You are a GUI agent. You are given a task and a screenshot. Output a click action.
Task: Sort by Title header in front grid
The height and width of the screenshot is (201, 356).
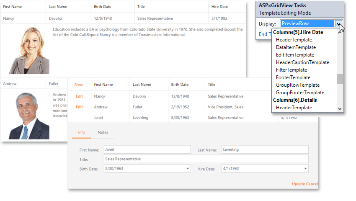[x=212, y=85]
